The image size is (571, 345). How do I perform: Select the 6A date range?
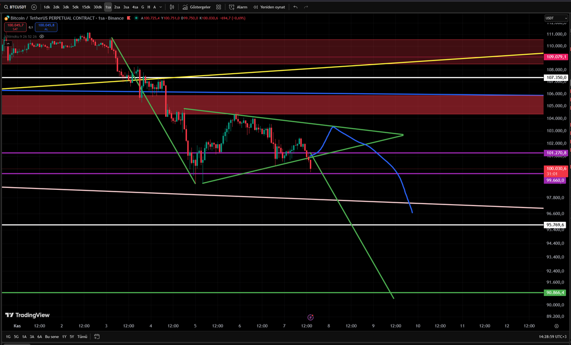[x=39, y=336]
